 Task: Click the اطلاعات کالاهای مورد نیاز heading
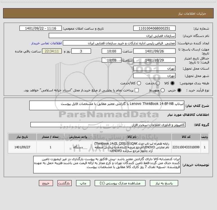(188, 115)
